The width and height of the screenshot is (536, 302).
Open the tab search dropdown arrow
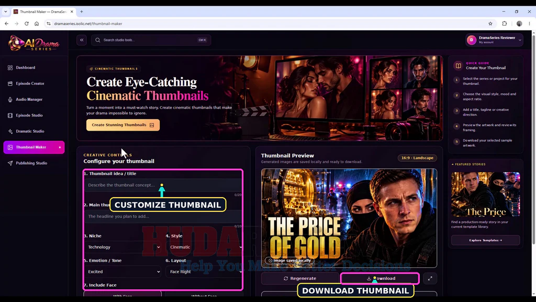(5, 12)
